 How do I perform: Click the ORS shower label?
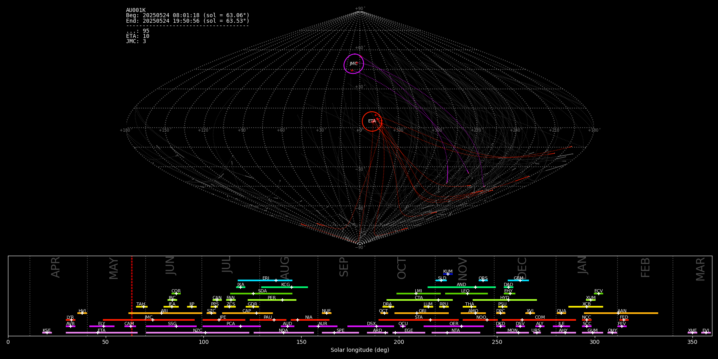pos(483,278)
